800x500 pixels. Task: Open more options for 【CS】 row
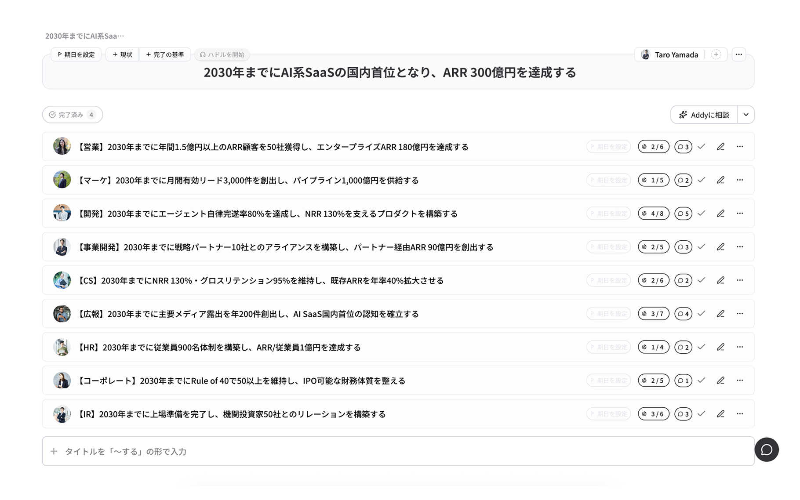click(x=740, y=280)
